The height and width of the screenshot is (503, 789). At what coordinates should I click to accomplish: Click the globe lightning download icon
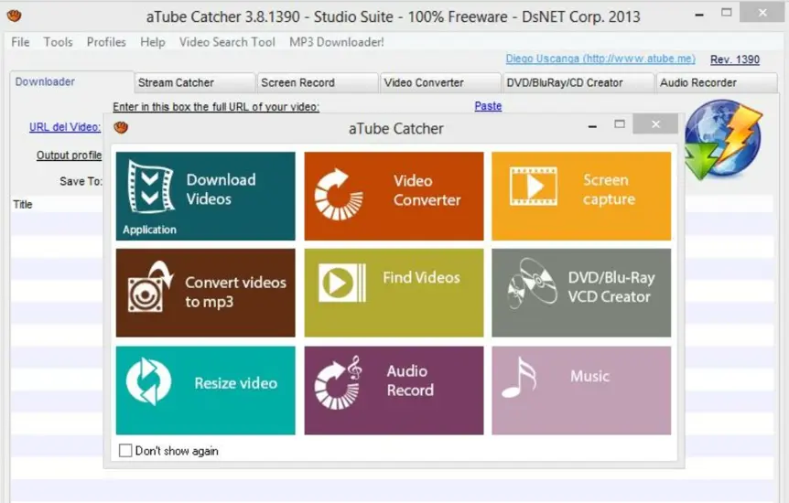(x=722, y=139)
